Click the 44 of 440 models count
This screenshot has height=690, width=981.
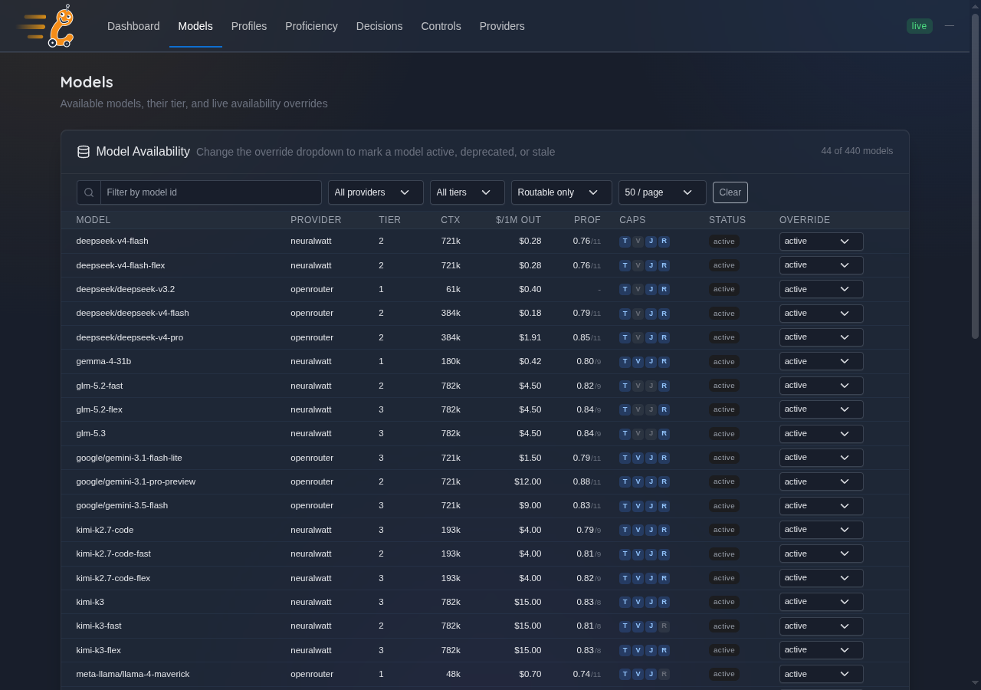857,151
